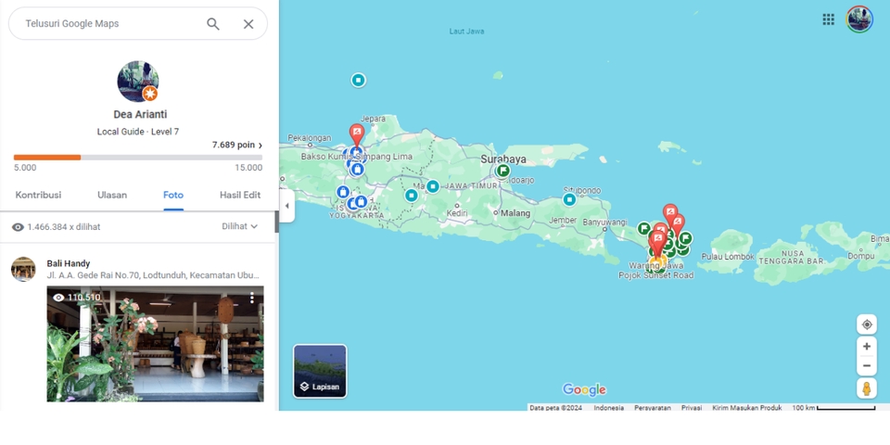Viewport: 890px width, 445px height.
Task: Open the Google account avatar
Action: click(859, 19)
